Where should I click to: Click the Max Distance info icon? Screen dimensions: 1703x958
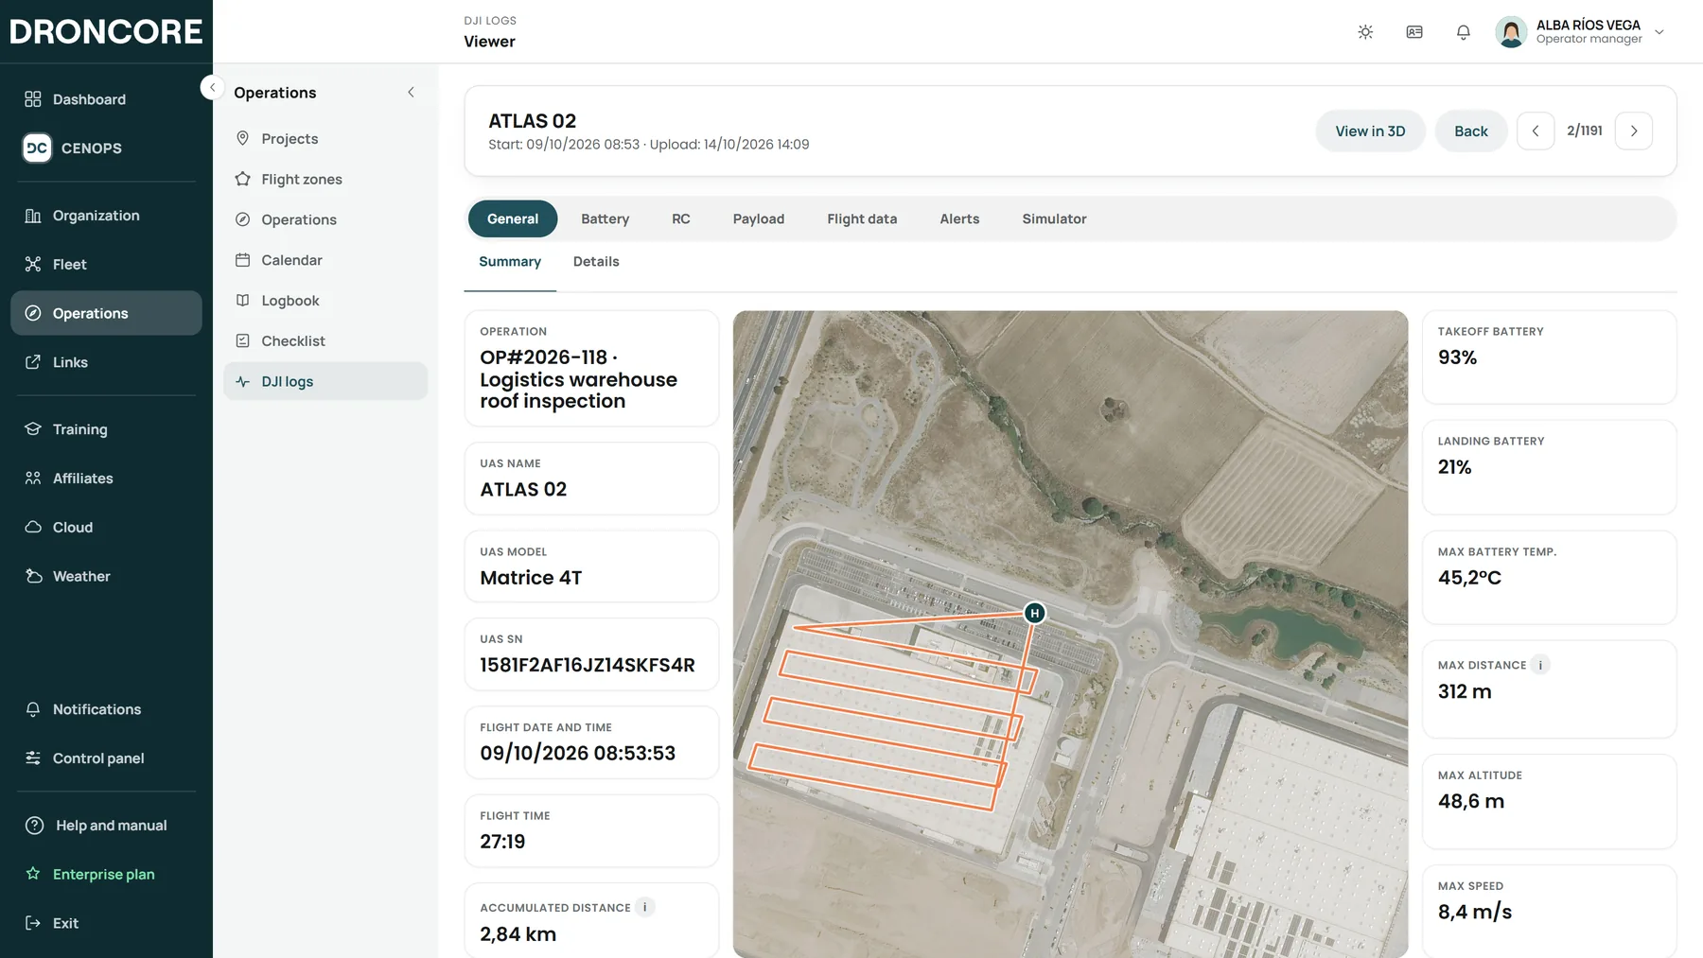tap(1540, 665)
